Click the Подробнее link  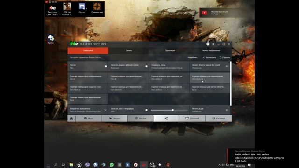click(x=193, y=57)
